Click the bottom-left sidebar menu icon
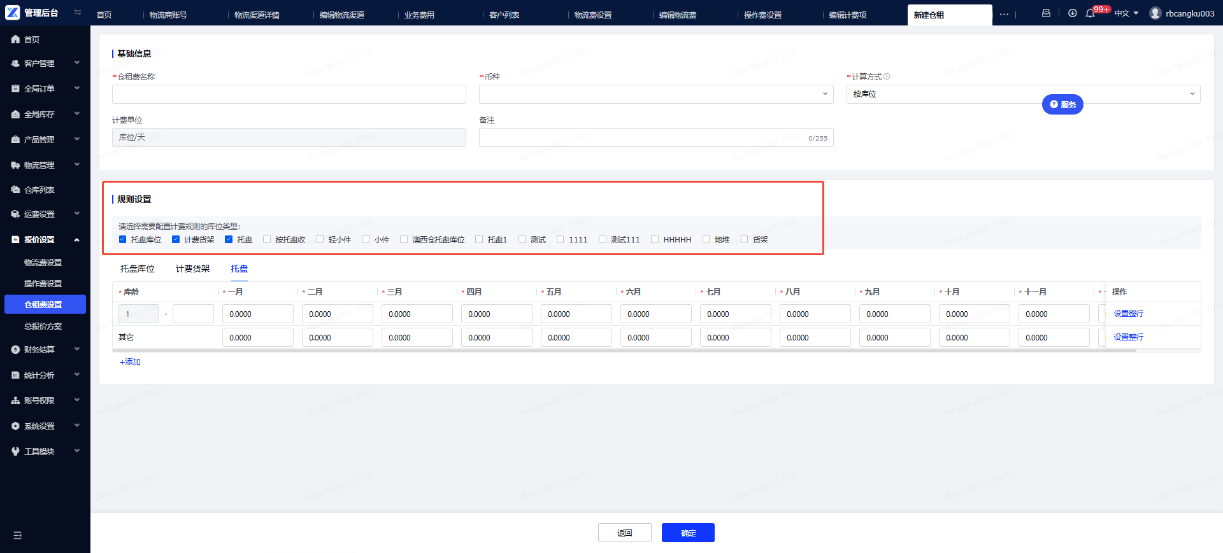 (x=17, y=535)
